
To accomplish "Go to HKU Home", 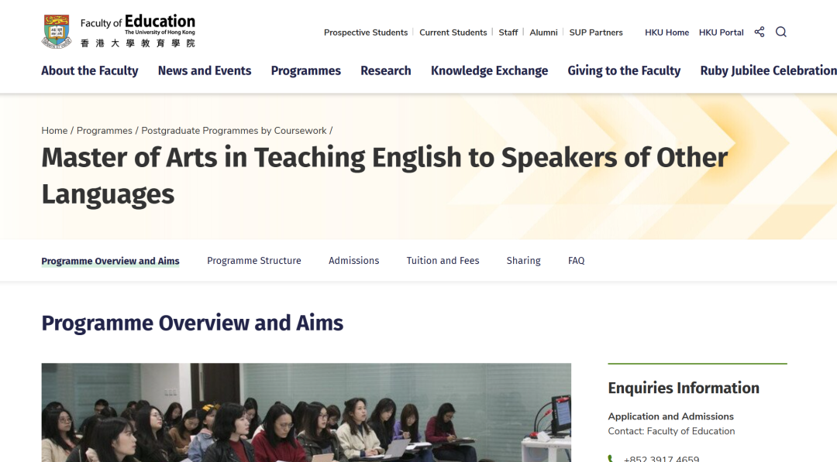I will click(666, 33).
